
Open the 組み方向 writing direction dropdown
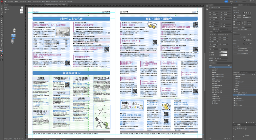pyautogui.click(x=246, y=27)
